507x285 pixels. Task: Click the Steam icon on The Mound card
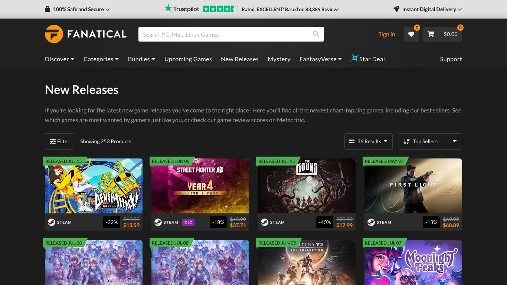click(264, 222)
